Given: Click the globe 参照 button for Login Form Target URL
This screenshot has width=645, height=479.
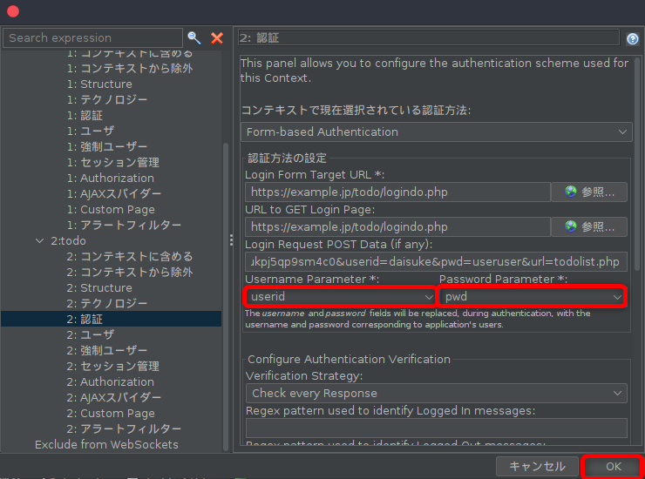Looking at the screenshot, I should pos(589,192).
